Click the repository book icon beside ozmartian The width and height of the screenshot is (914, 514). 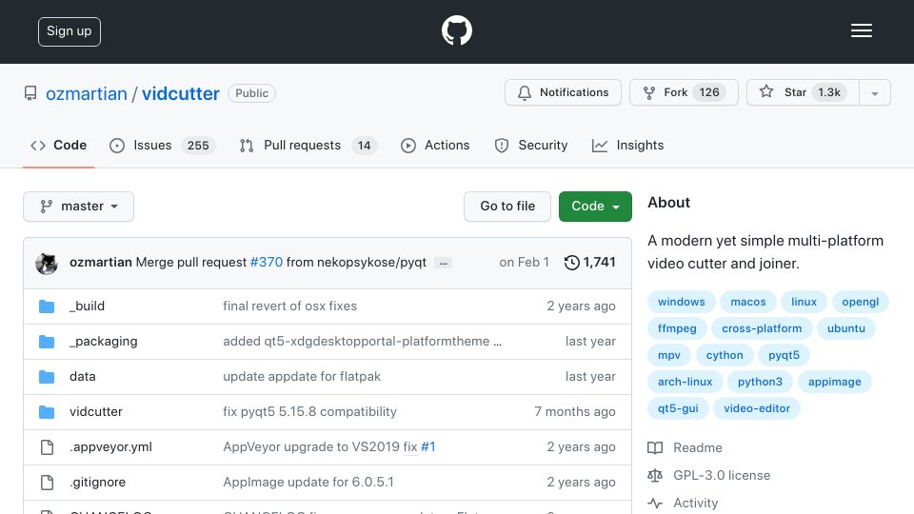[30, 93]
